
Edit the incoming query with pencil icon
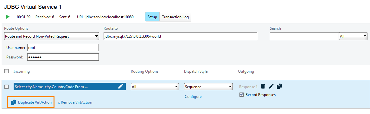tap(121, 87)
